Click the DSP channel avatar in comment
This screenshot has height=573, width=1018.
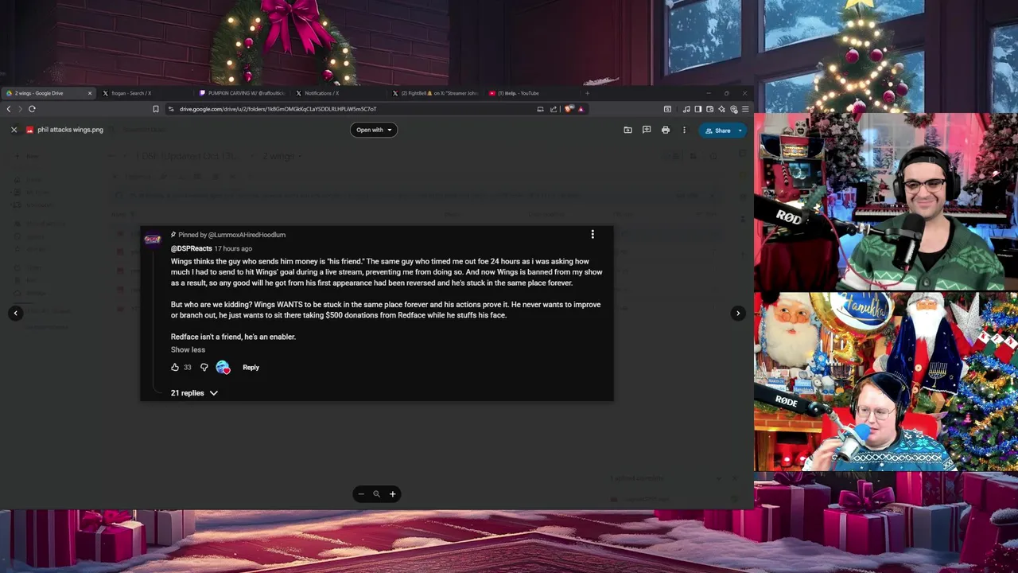tap(153, 240)
